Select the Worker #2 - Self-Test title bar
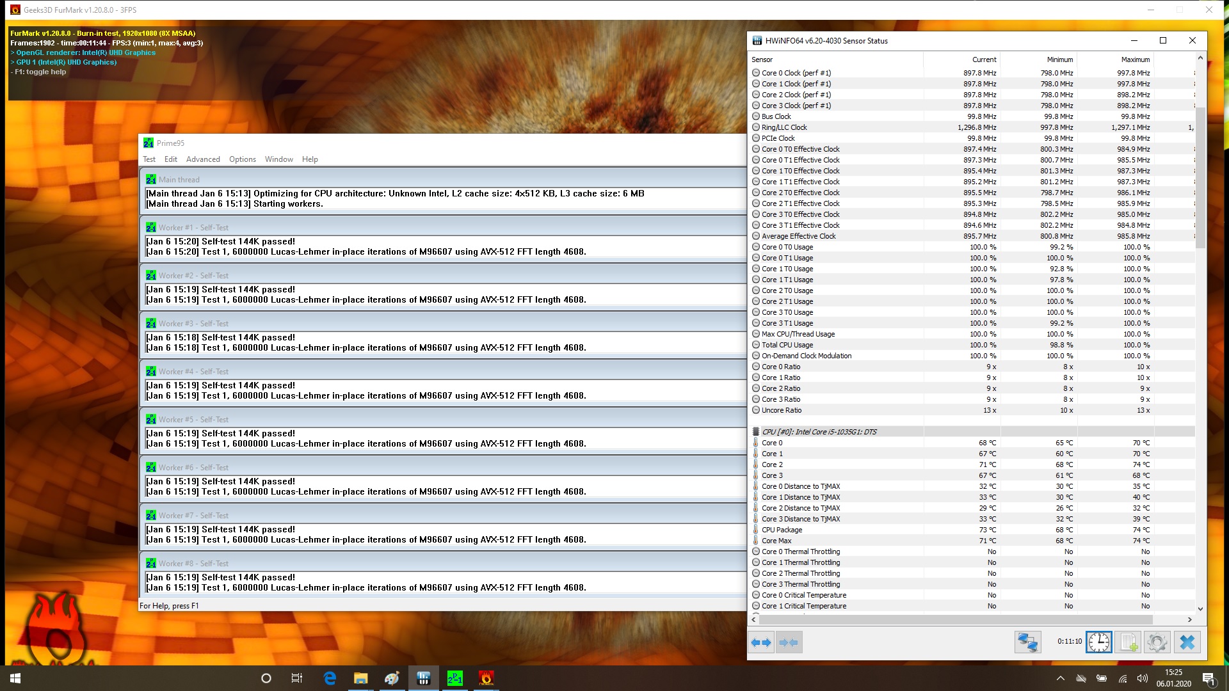This screenshot has width=1229, height=691. click(x=443, y=275)
